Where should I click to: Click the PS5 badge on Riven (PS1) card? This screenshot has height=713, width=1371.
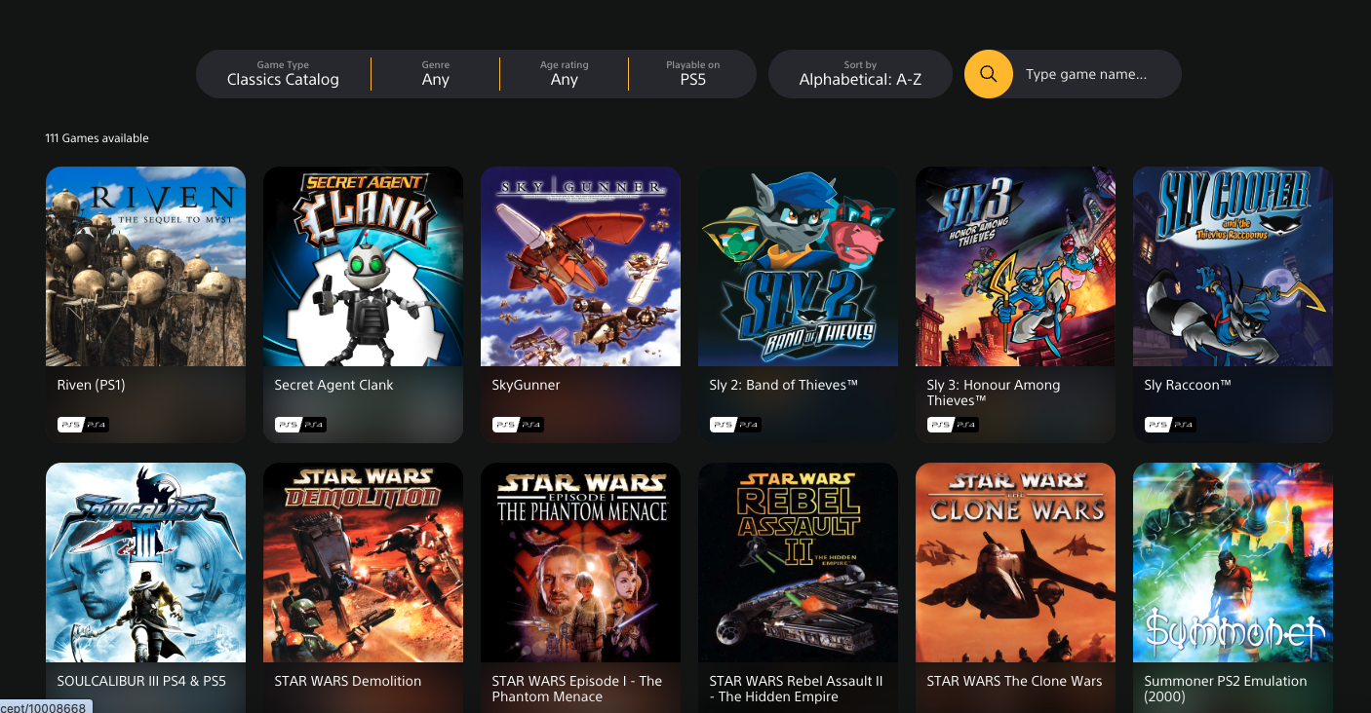(x=70, y=425)
